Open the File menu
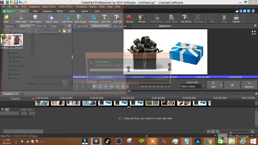Viewport: 258px width, 145px height. click(x=3, y=6)
